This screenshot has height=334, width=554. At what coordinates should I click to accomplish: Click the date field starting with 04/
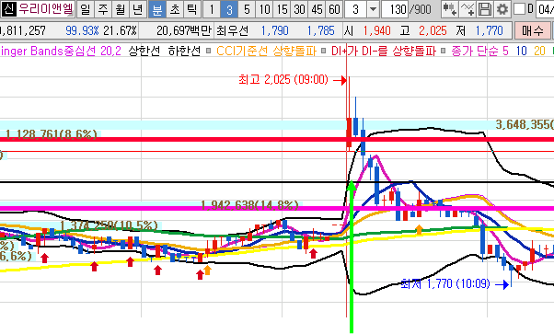(545, 9)
